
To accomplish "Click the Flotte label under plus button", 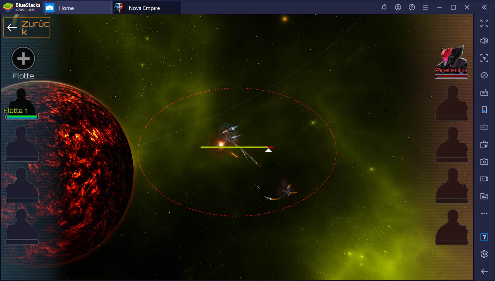I will tap(23, 76).
